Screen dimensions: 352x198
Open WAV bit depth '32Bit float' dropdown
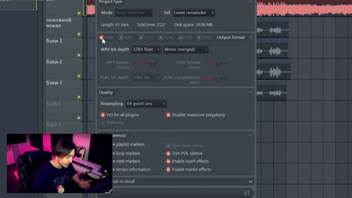tap(146, 50)
